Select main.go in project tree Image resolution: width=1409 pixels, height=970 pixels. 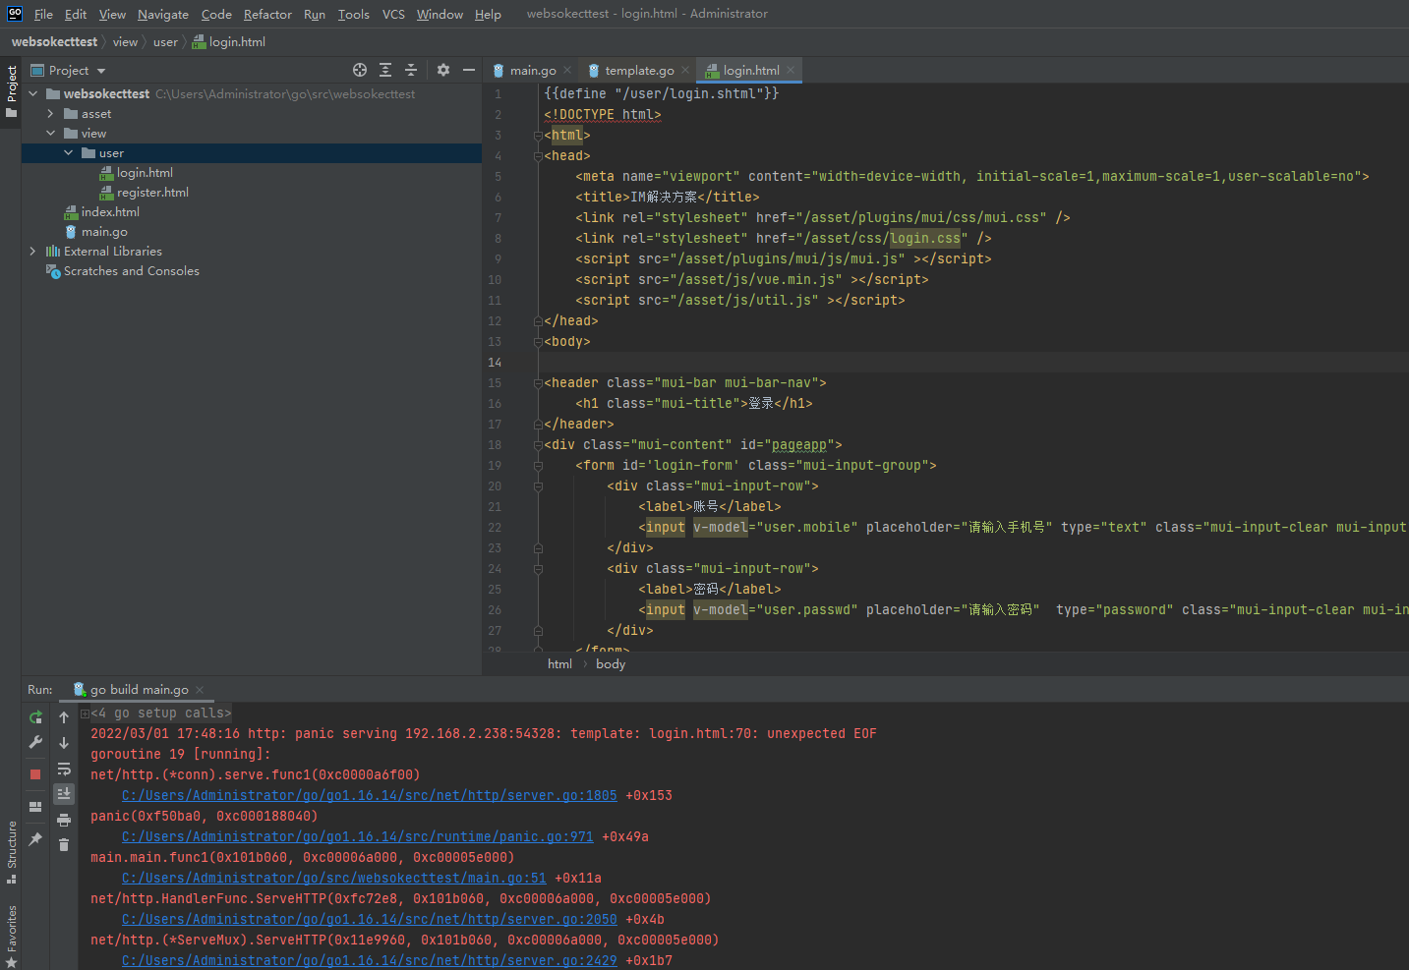(x=104, y=232)
